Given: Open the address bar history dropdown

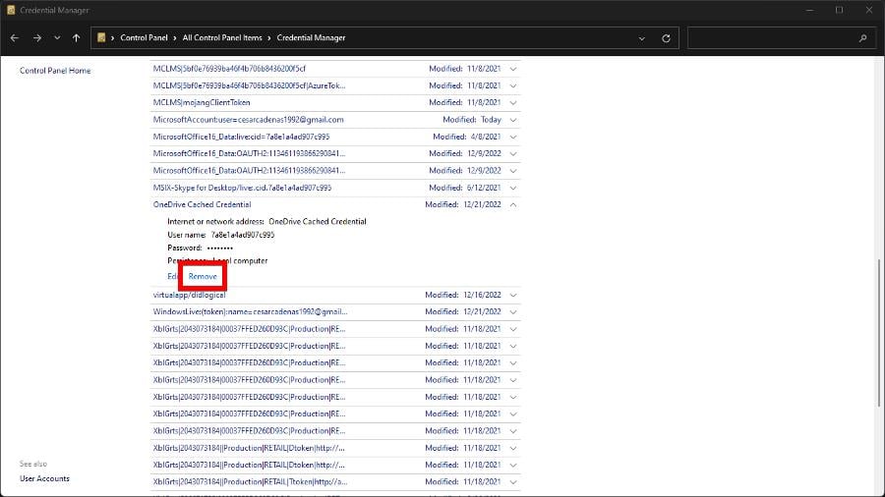Looking at the screenshot, I should tap(642, 38).
